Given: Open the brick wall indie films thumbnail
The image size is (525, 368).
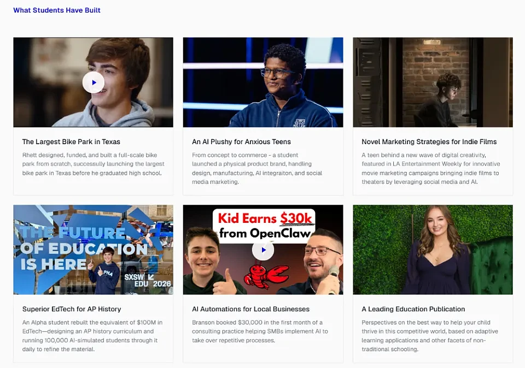Looking at the screenshot, I should 433,82.
